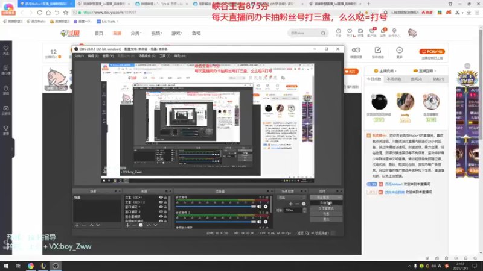Screen dimensions: 483x271
Task: Open source properties gear in OBS Sources panel
Action: tap(141, 225)
